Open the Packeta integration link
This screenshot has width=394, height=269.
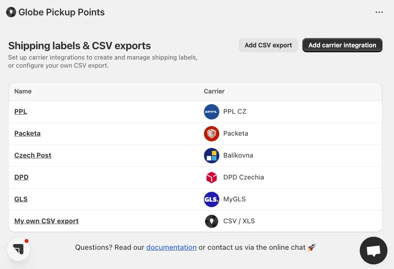[x=27, y=133]
